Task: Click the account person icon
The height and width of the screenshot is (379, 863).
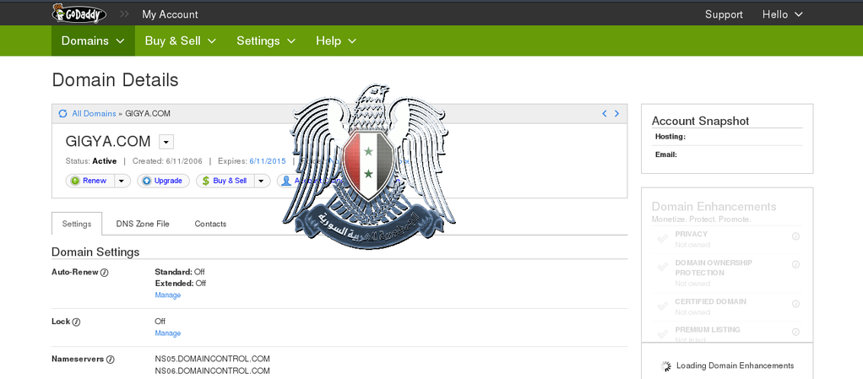Action: [x=286, y=181]
